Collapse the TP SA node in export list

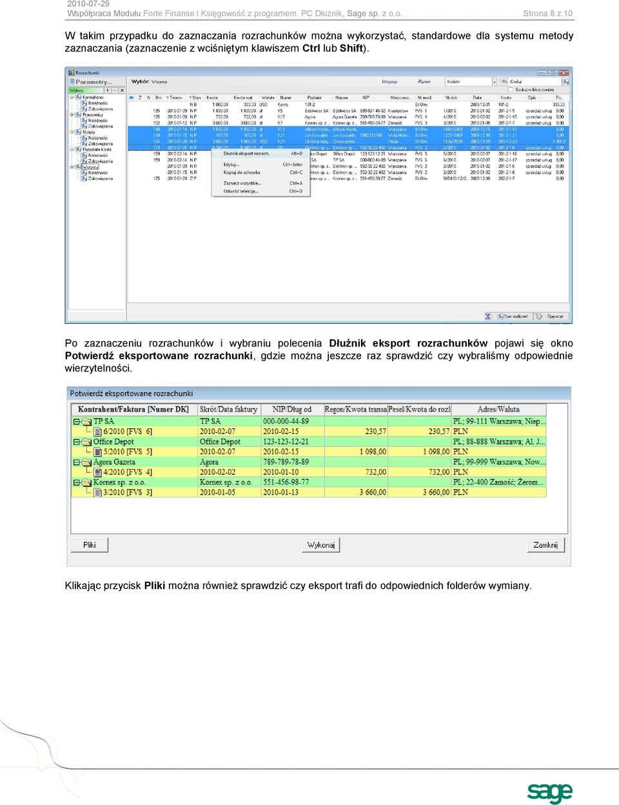(x=77, y=422)
